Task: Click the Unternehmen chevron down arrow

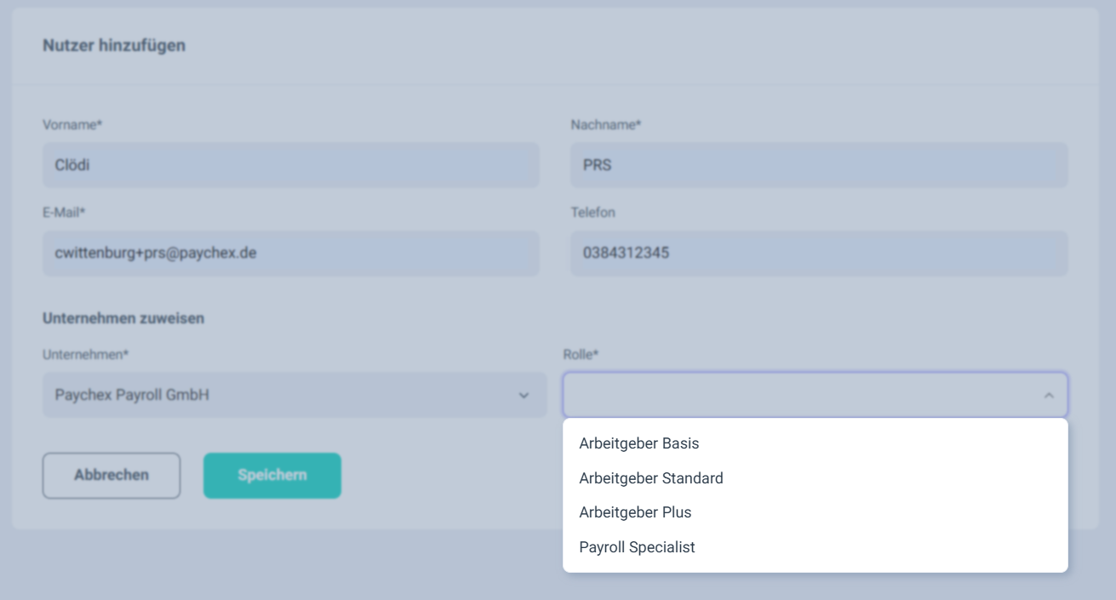Action: pos(524,396)
